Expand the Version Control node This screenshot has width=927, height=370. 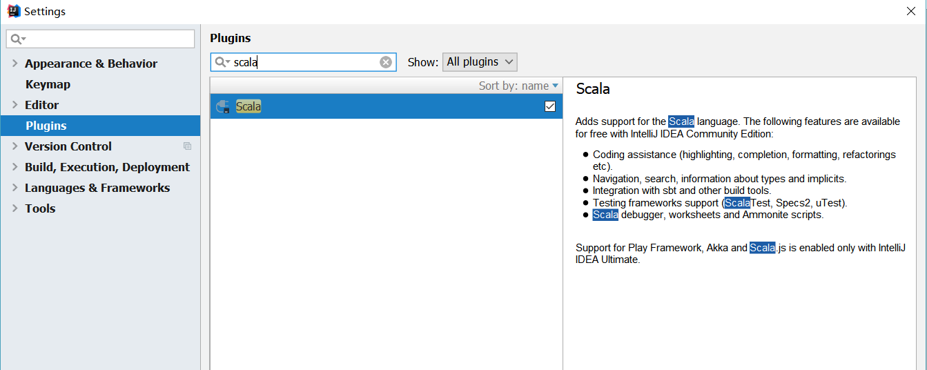pos(14,146)
